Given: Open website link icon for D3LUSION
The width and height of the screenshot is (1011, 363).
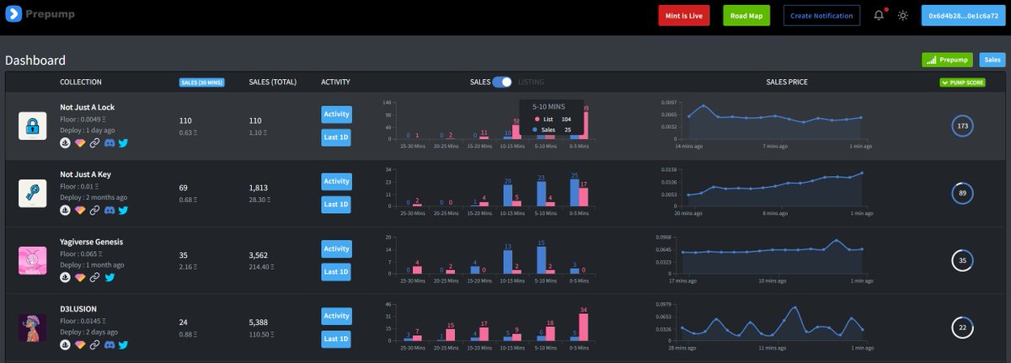Looking at the screenshot, I should click(x=94, y=344).
